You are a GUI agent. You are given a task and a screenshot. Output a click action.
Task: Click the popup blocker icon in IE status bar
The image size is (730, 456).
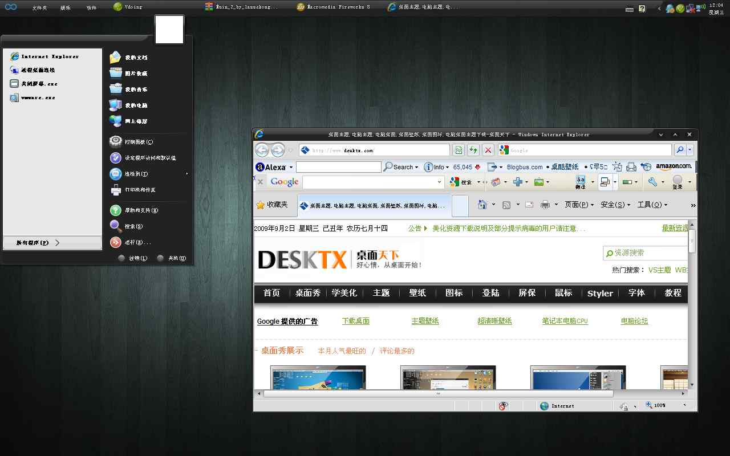tap(503, 406)
